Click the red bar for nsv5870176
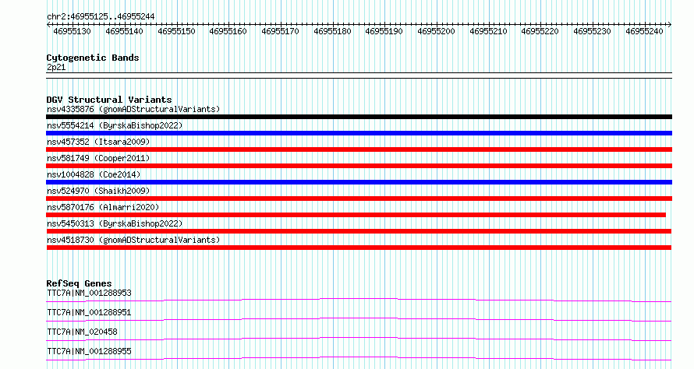Viewport: 694px width, 369px height. click(x=356, y=215)
